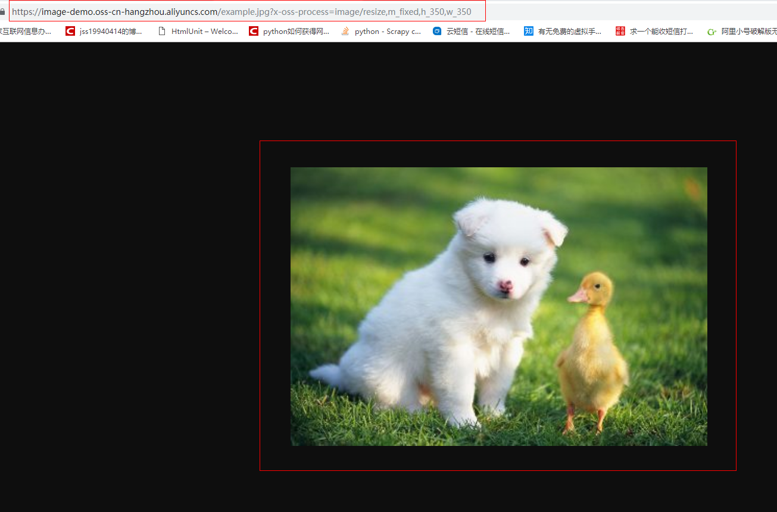This screenshot has height=512, width=777.
Task: Open the HtmlUnit – Welco bookmark
Action: coord(204,31)
